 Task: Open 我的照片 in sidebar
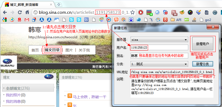click(16, 95)
